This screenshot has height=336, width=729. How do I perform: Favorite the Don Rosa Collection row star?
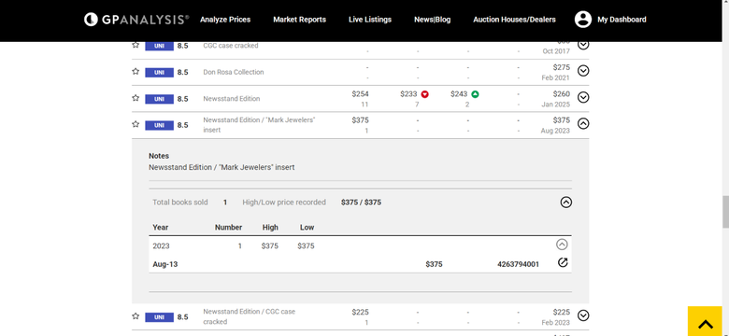(x=136, y=71)
